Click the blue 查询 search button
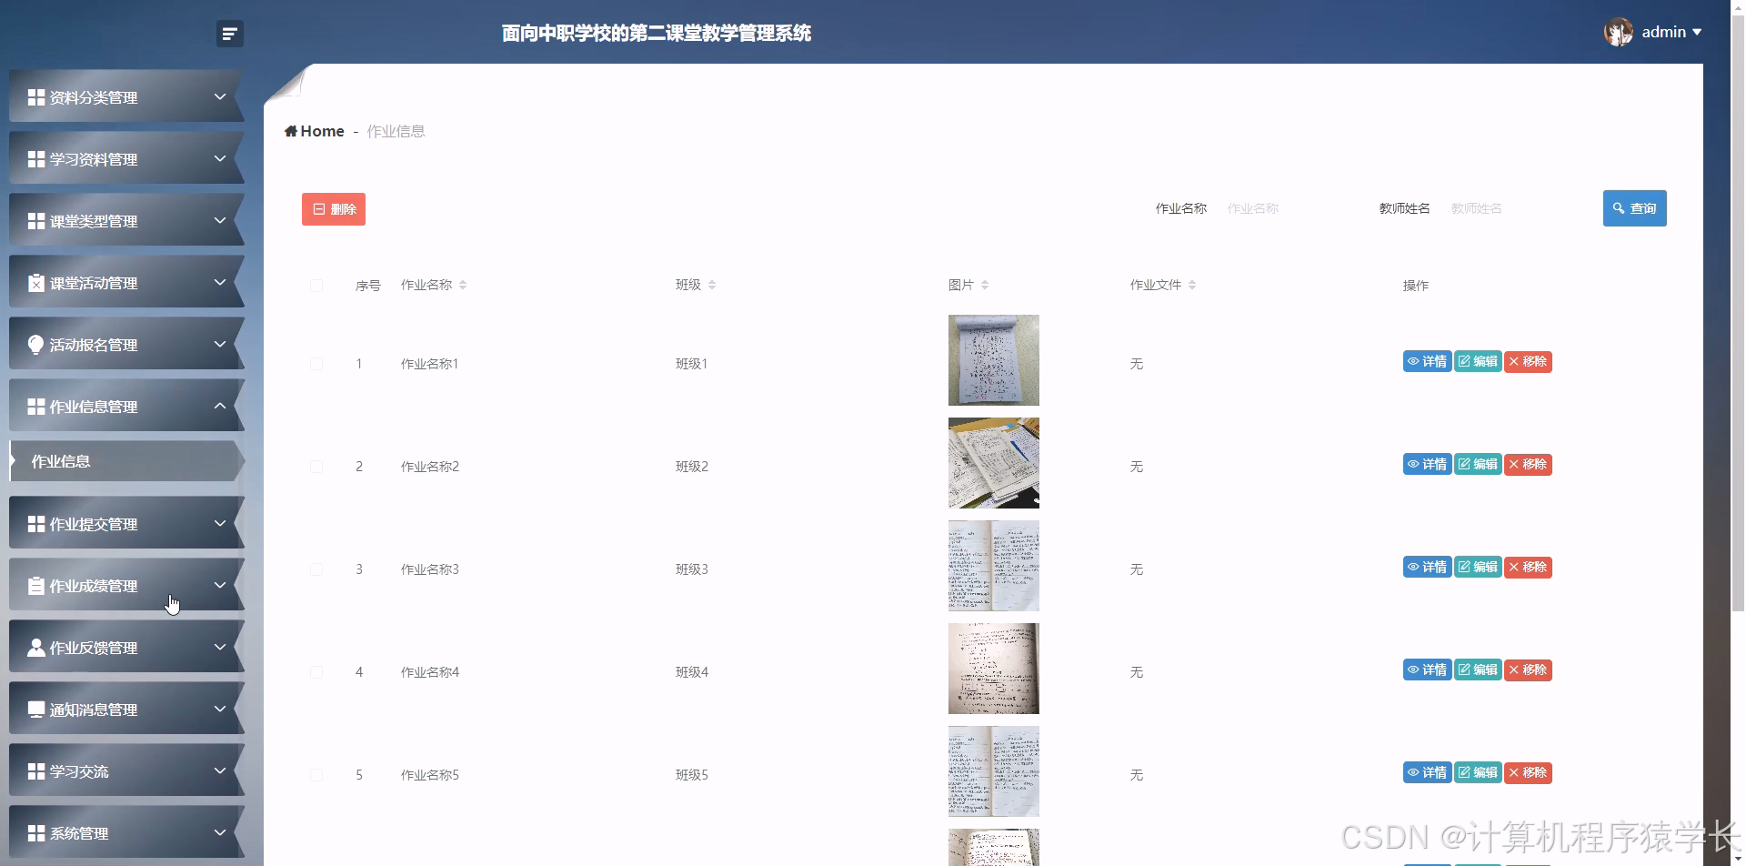The height and width of the screenshot is (866, 1746). (x=1634, y=208)
